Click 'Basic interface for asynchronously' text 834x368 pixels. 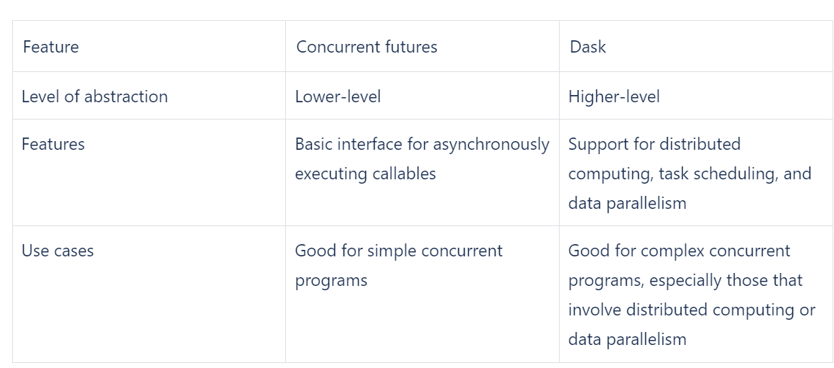pos(422,144)
